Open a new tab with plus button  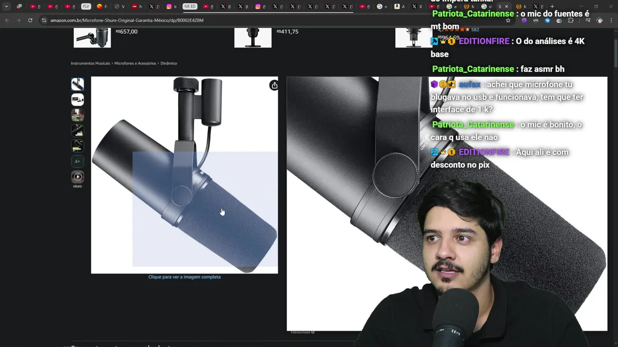click(x=552, y=6)
